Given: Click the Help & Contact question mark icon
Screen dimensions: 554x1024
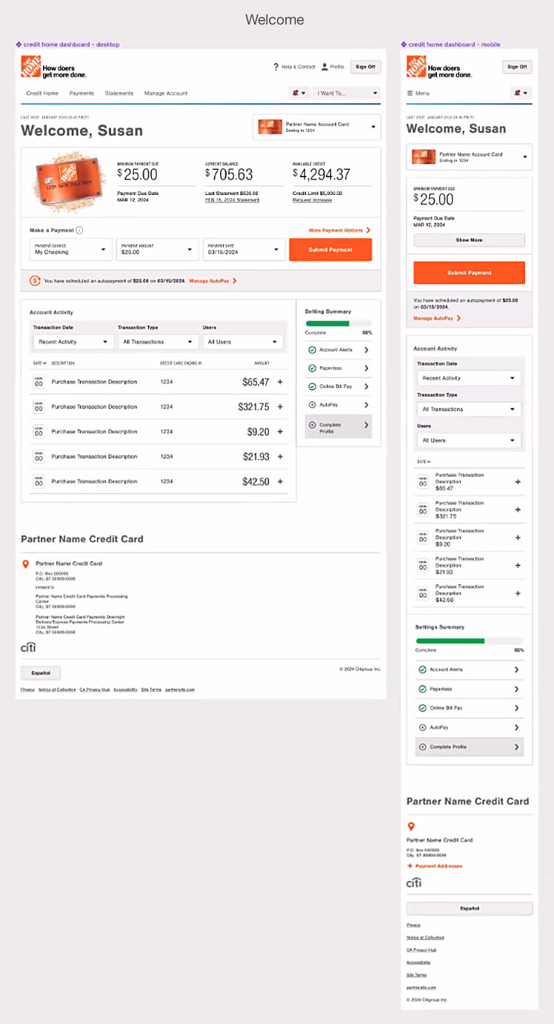Looking at the screenshot, I should click(276, 67).
